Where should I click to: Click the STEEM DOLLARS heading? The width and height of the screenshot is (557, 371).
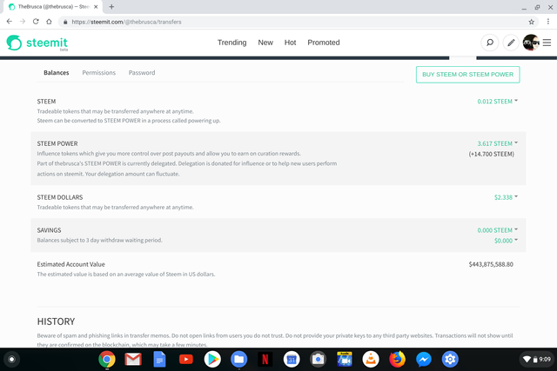click(60, 197)
